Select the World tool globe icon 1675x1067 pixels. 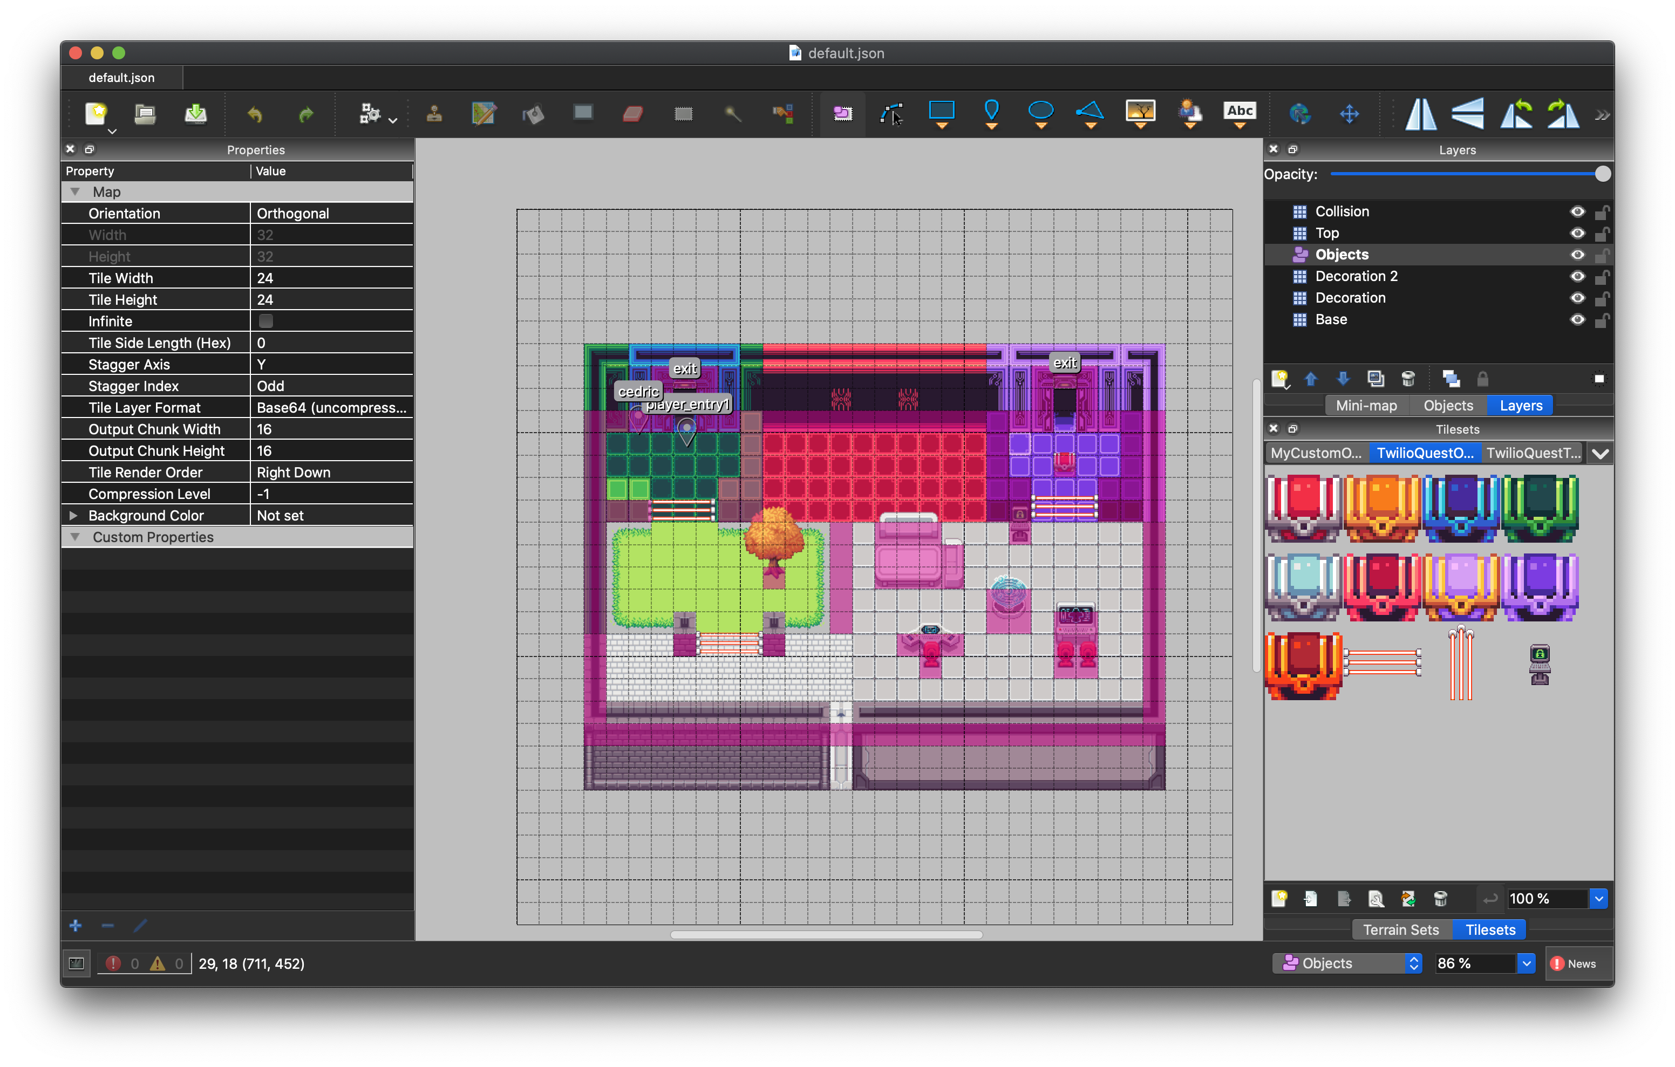1299,113
